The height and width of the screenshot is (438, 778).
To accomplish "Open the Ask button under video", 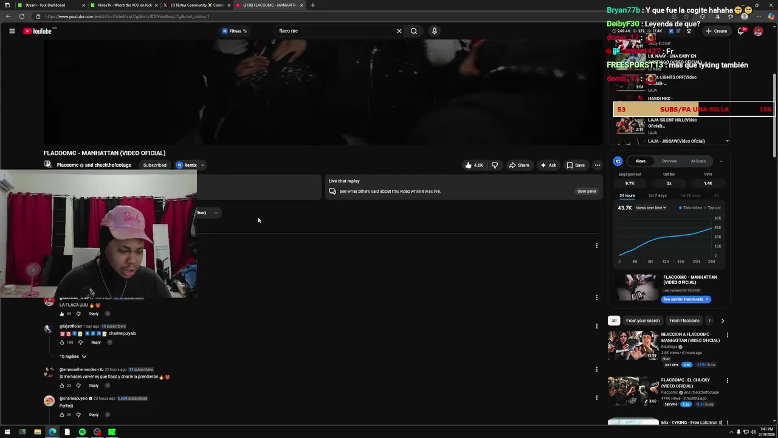I will pos(548,165).
